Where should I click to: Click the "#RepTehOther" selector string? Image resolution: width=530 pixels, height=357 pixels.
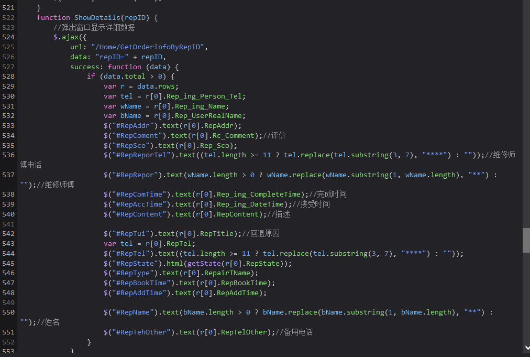pos(141,332)
